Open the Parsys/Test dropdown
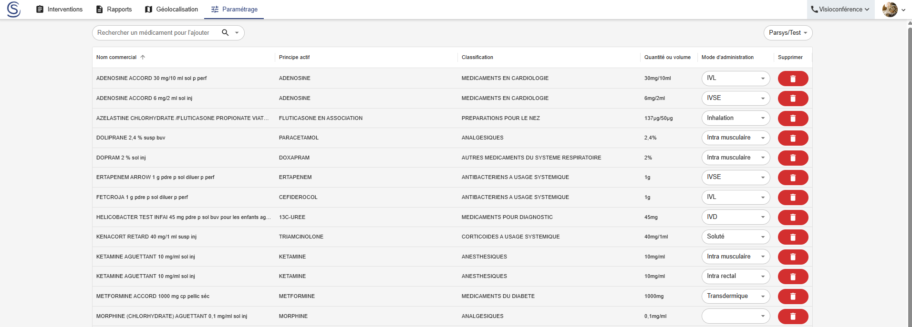912x327 pixels. point(788,33)
